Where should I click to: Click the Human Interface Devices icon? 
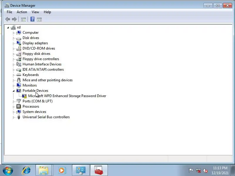[19, 64]
